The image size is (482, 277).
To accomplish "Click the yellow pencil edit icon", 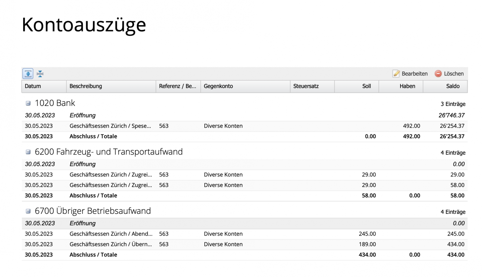I will tap(396, 73).
